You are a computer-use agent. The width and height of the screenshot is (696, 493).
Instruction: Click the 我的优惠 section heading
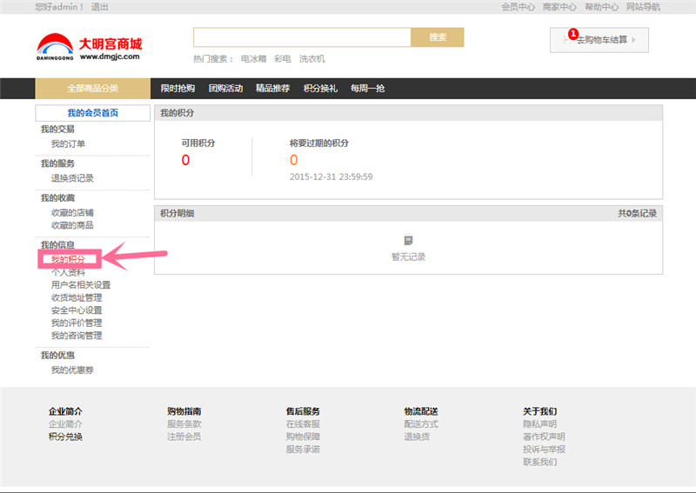[57, 355]
